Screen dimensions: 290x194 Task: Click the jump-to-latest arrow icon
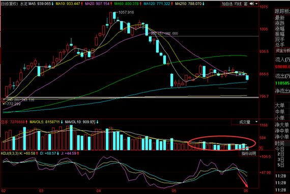point(251,4)
